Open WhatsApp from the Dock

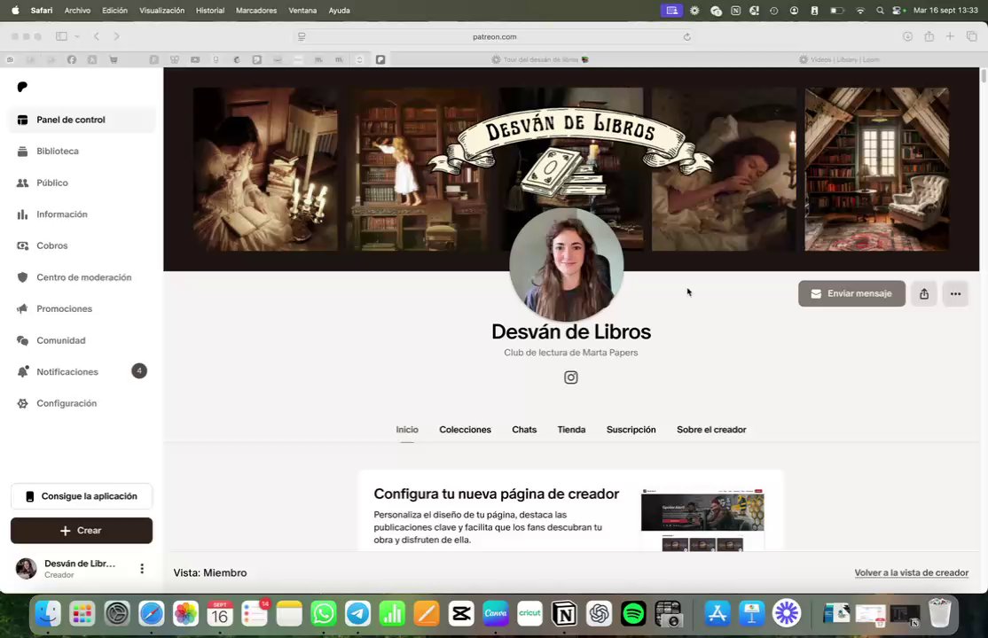click(323, 613)
